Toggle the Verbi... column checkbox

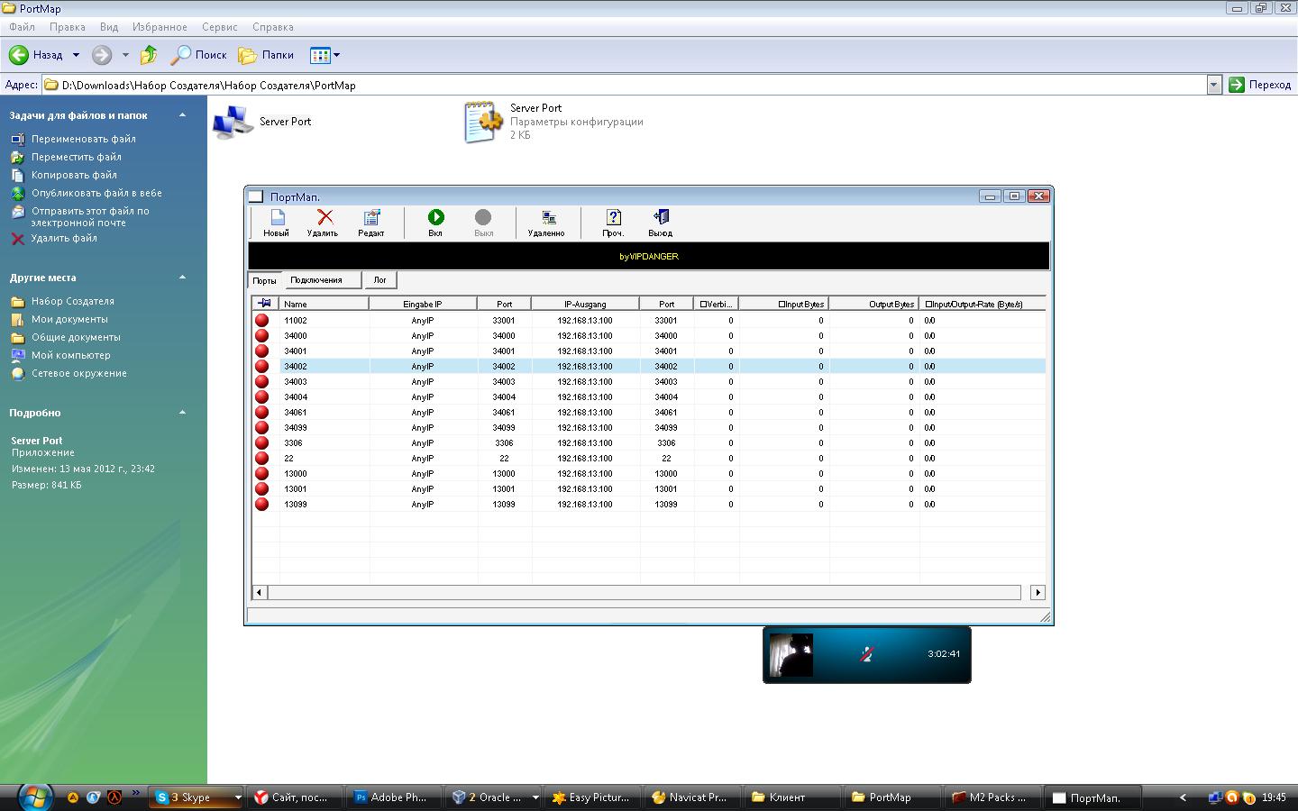pos(704,305)
